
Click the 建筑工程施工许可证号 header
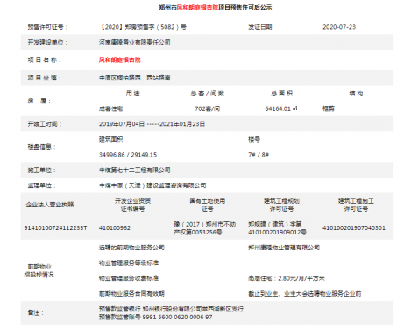click(356, 205)
